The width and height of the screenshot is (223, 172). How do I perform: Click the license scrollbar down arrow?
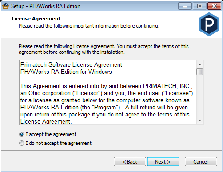coord(200,121)
